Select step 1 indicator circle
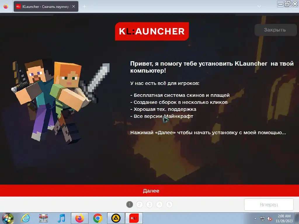The height and width of the screenshot is (224, 299). click(x=130, y=204)
